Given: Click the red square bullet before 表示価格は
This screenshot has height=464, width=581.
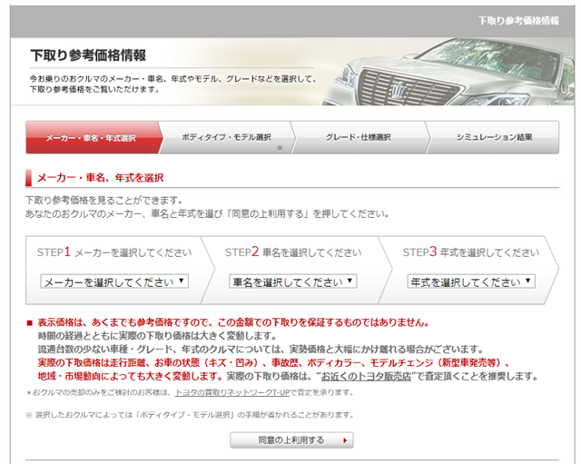Looking at the screenshot, I should pos(30,322).
